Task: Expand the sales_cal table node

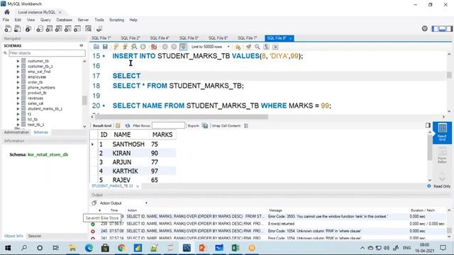Action: (18, 103)
